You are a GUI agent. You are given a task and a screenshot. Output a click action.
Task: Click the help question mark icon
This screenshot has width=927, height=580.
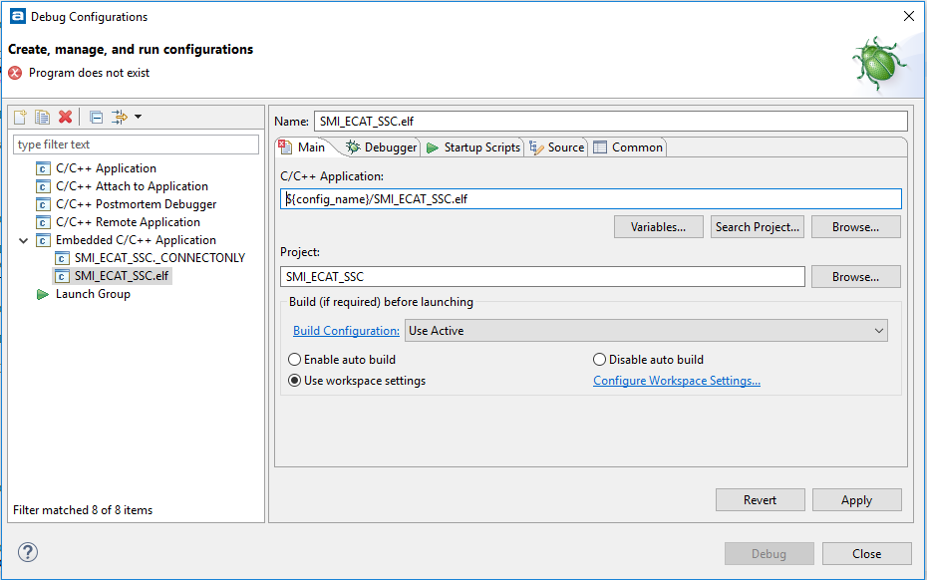pyautogui.click(x=28, y=553)
